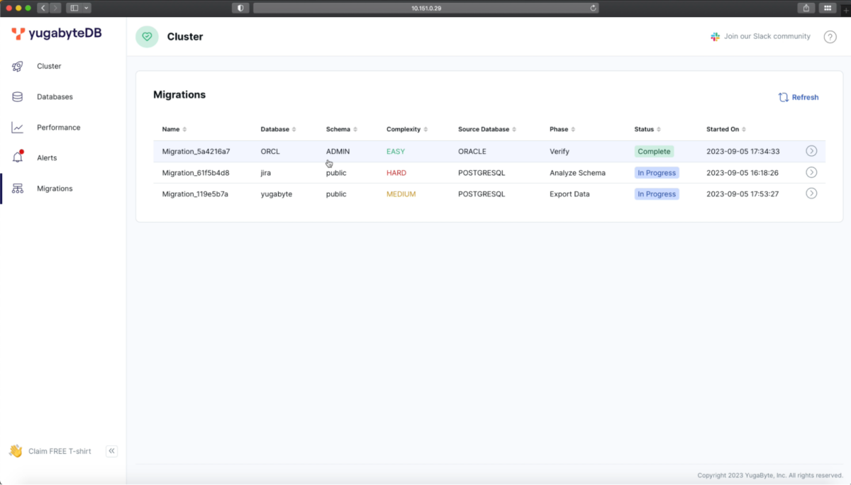Open help via the question mark icon
This screenshot has width=851, height=485.
[x=830, y=36]
